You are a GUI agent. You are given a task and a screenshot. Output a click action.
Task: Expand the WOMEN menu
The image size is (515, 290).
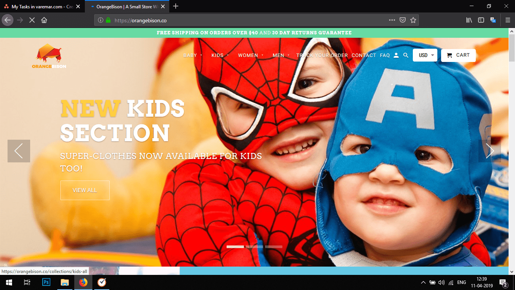[251, 56]
